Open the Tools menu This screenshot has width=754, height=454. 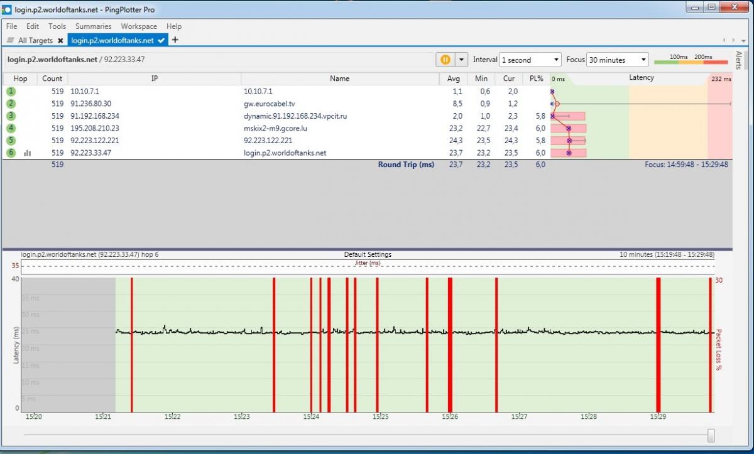point(57,26)
